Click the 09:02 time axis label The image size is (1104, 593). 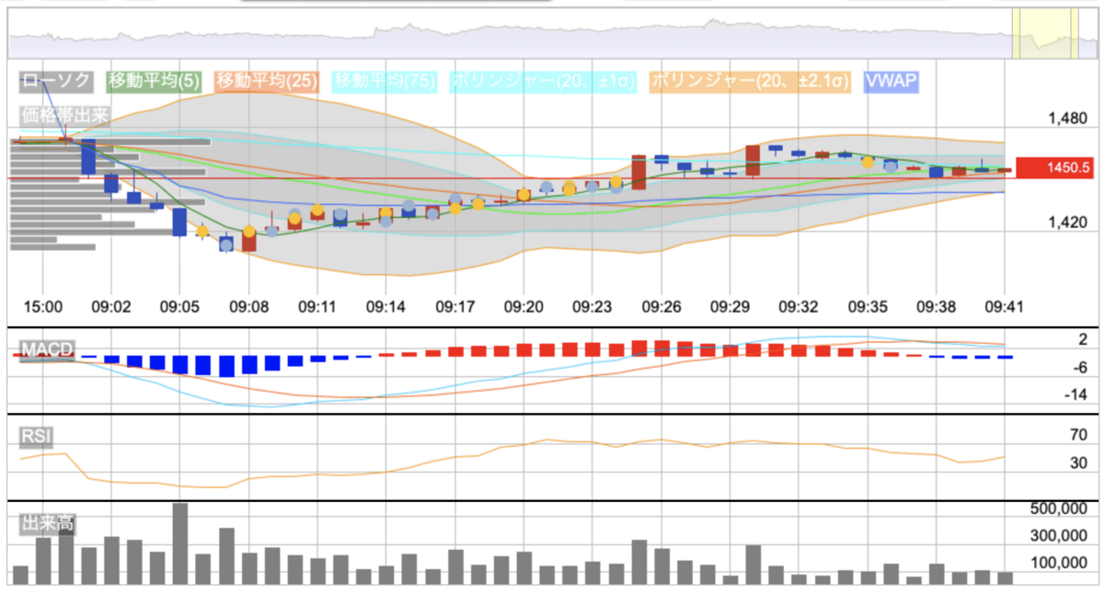[111, 305]
